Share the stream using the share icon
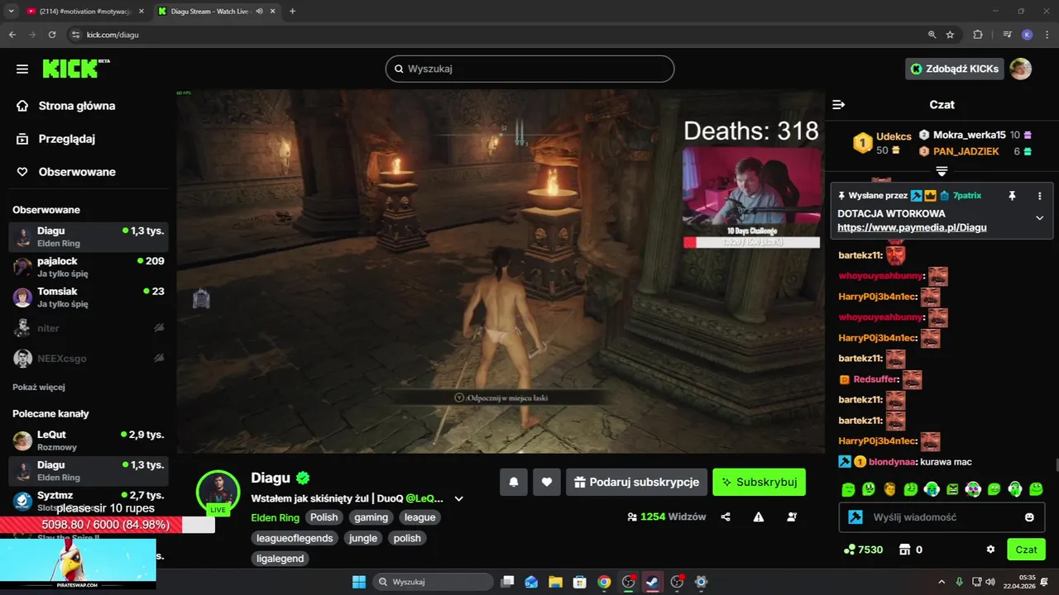The height and width of the screenshot is (595, 1059). pyautogui.click(x=726, y=517)
